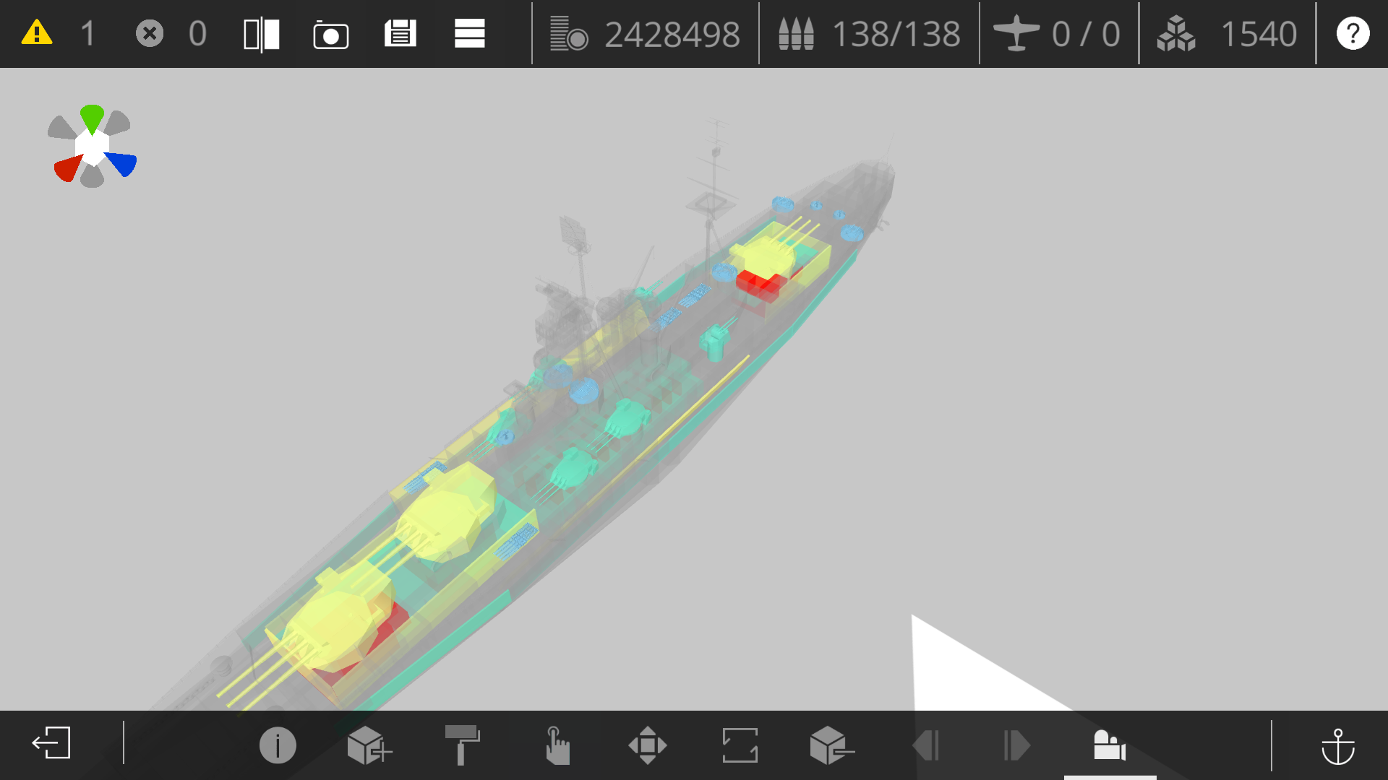Click the aircraft value 0 / 0
Image resolution: width=1388 pixels, height=780 pixels.
point(1086,34)
